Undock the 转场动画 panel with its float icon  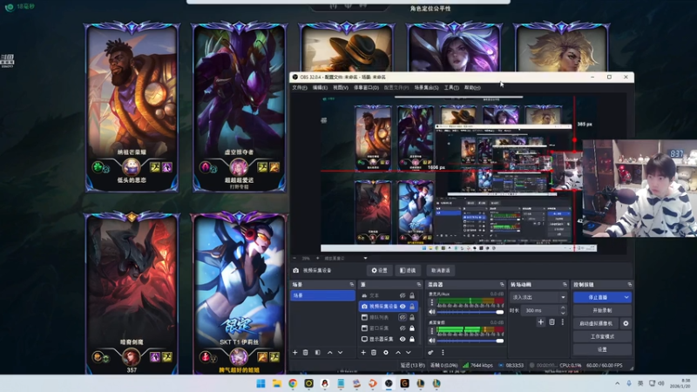tap(565, 285)
